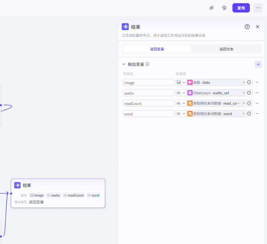Switch to the 返回文本 tab
Image resolution: width=267 pixels, height=244 pixels.
coord(226,49)
